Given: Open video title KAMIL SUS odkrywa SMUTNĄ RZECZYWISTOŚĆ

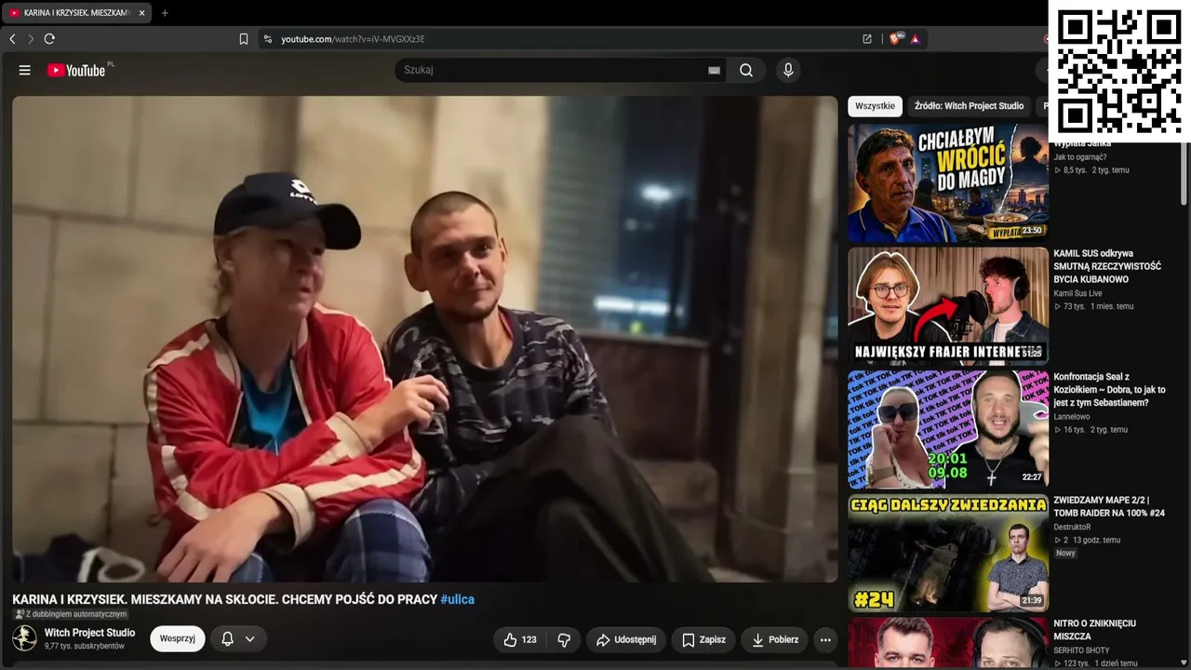Looking at the screenshot, I should (x=1107, y=266).
